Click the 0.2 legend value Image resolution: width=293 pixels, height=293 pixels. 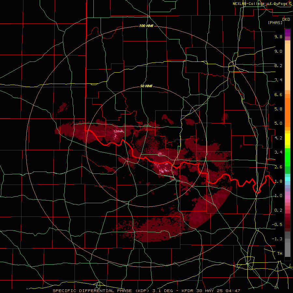click(278, 210)
